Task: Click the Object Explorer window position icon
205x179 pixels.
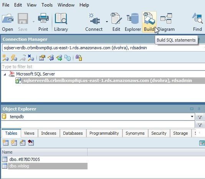Action: click(192, 109)
